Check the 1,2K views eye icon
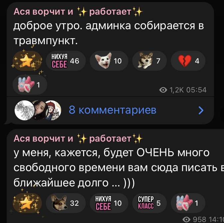Viewport: 224px width, 223px height. (x=163, y=90)
